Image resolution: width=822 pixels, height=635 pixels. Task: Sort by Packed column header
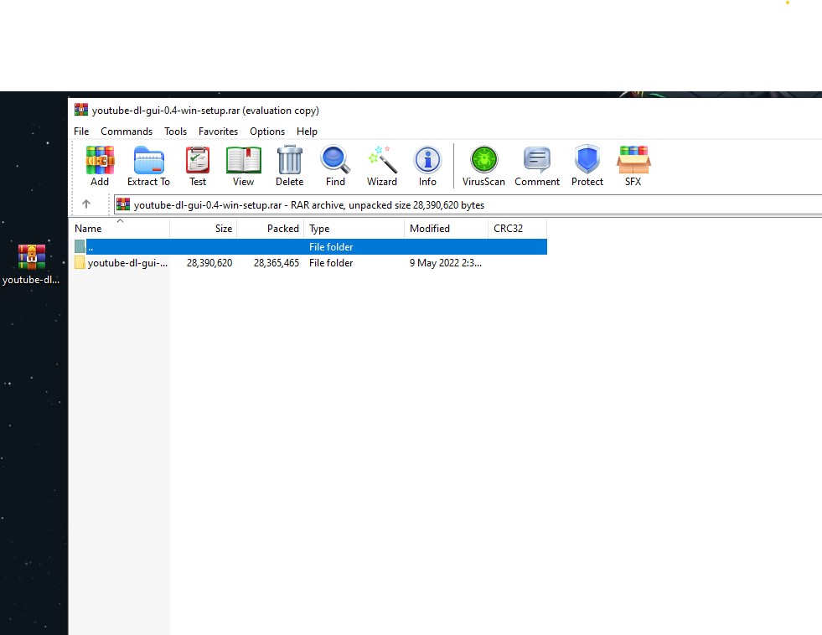(x=271, y=229)
